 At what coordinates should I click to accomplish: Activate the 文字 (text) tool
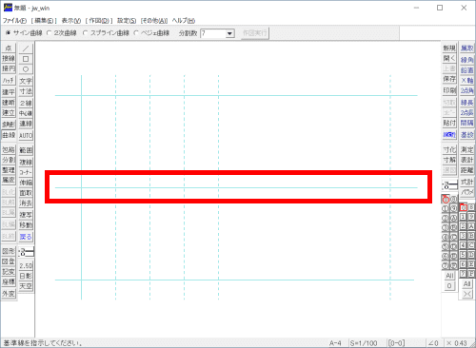click(26, 81)
